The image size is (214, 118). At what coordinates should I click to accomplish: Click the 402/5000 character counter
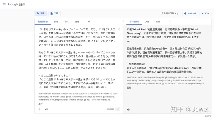(x=110, y=109)
